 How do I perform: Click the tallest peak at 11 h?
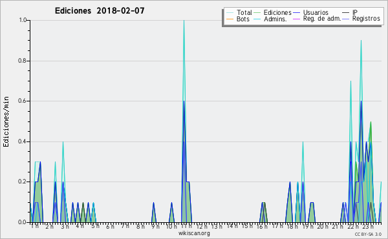click(x=184, y=21)
